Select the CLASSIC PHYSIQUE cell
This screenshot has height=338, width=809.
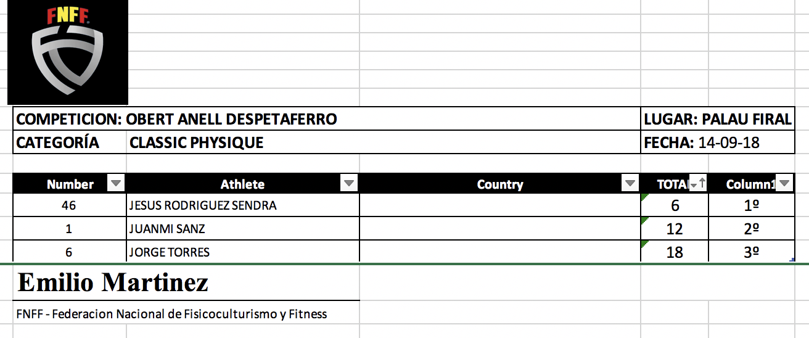pos(197,143)
